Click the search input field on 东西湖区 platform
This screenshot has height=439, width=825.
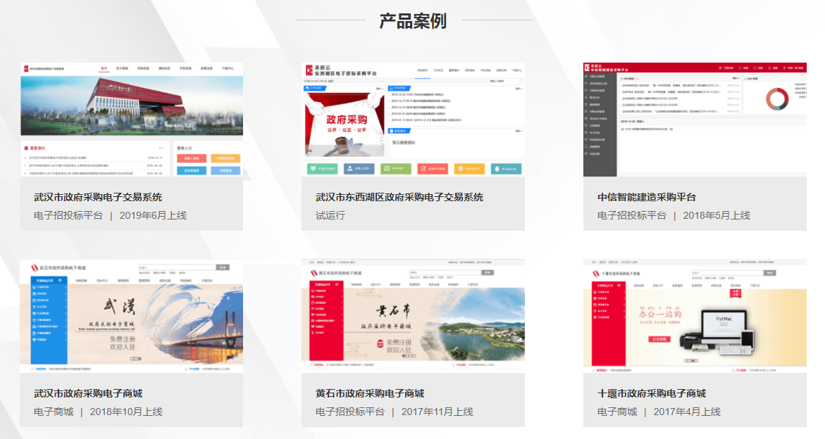coord(502,80)
